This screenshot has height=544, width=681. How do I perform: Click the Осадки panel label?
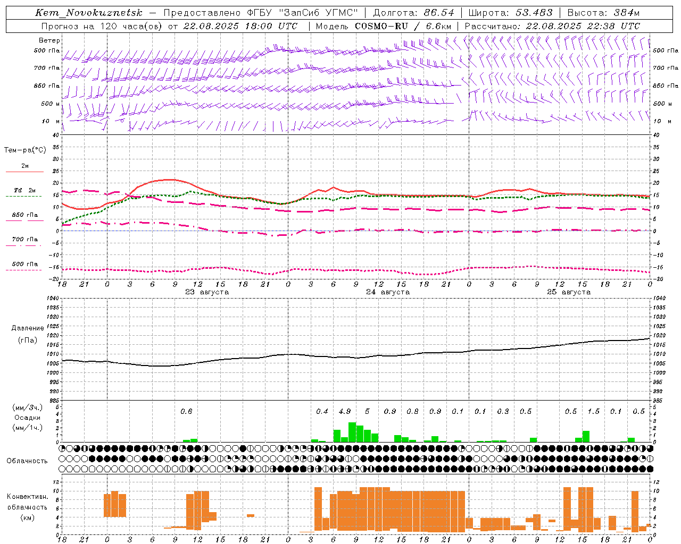pos(28,418)
